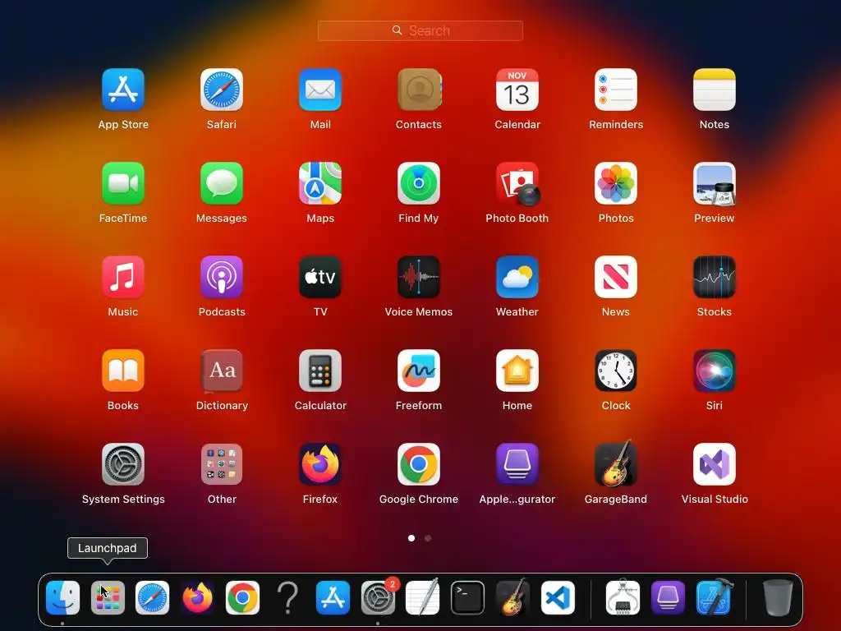Open Stocks app
841x631 pixels.
point(715,277)
